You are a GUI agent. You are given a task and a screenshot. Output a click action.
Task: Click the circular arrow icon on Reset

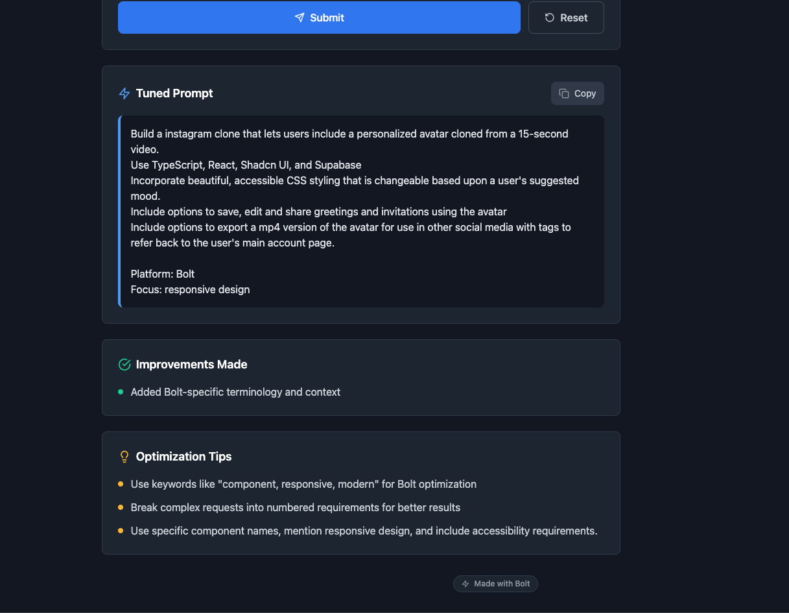coord(550,18)
